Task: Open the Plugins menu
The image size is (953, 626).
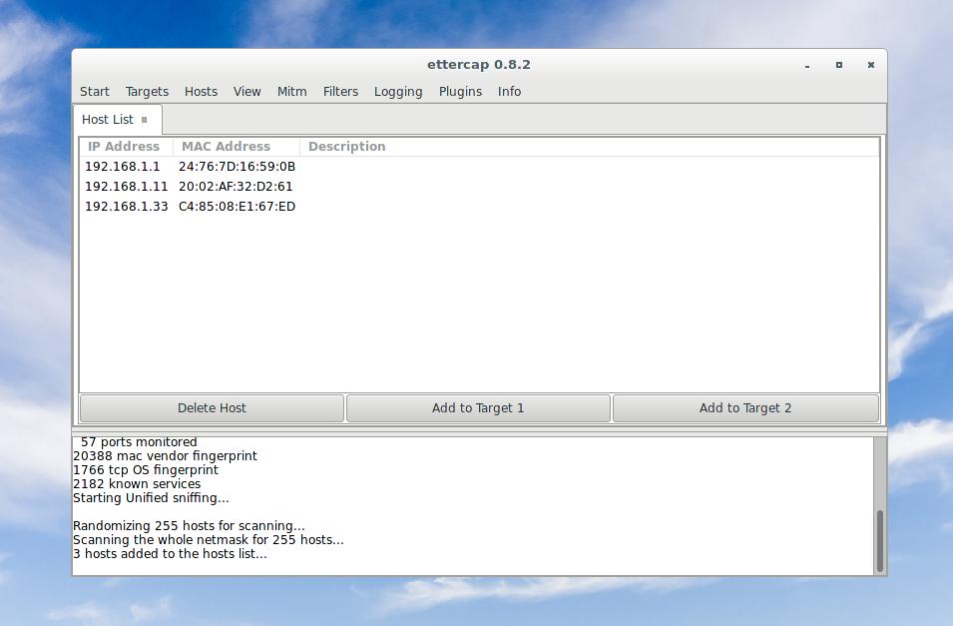Action: [460, 92]
